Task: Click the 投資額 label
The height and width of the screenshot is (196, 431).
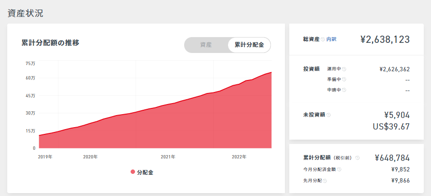Action: click(x=311, y=69)
